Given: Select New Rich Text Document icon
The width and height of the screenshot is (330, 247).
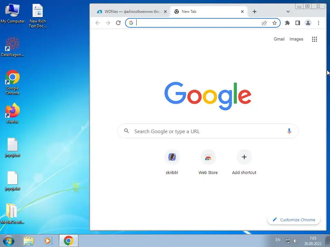Looking at the screenshot, I should point(37,16).
